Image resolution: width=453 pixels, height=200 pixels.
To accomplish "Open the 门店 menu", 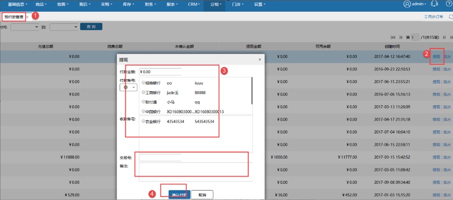I will [238, 5].
